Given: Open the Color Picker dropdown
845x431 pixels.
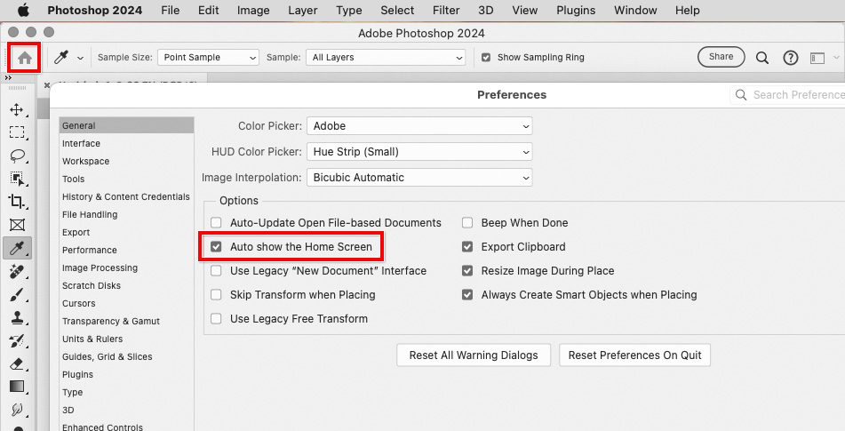Looking at the screenshot, I should [419, 126].
